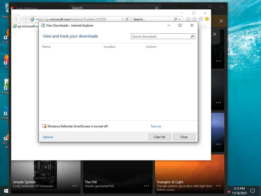This screenshot has width=261, height=196.
Task: Select The Hill wallpaper thumbnail
Action: click(118, 177)
